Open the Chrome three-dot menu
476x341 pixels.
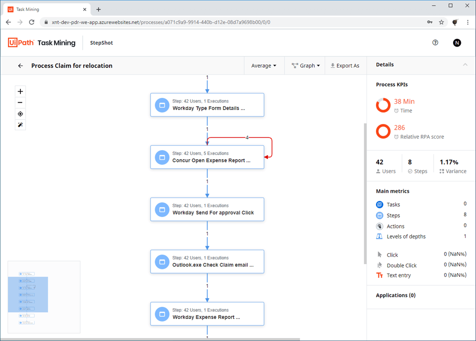point(467,22)
